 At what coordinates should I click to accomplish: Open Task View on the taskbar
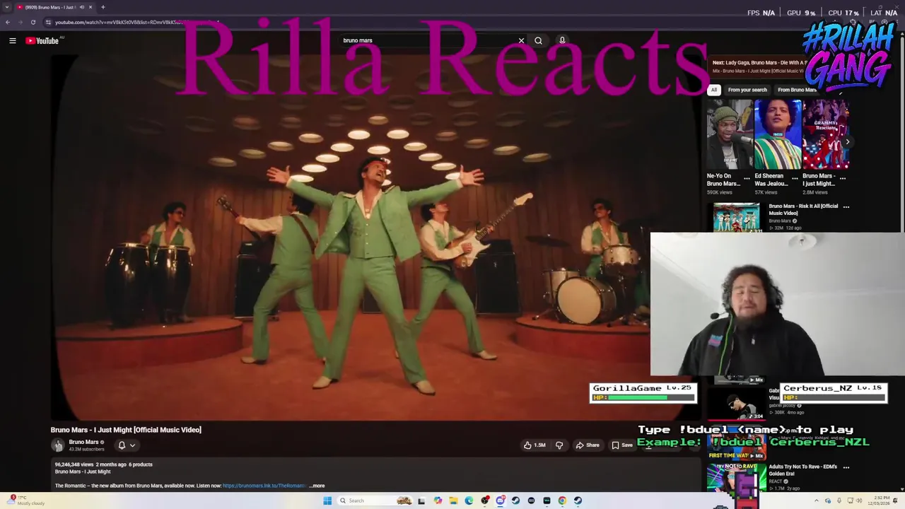coord(421,501)
